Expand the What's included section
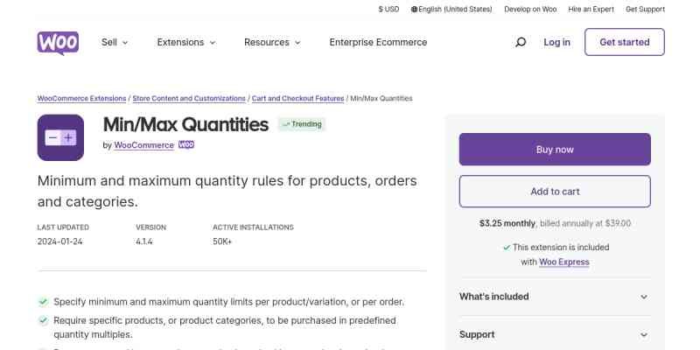This screenshot has height=350, width=700. pyautogui.click(x=555, y=297)
